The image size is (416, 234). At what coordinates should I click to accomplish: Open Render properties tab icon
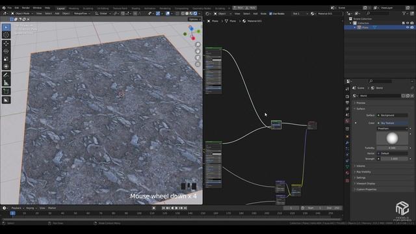347,97
